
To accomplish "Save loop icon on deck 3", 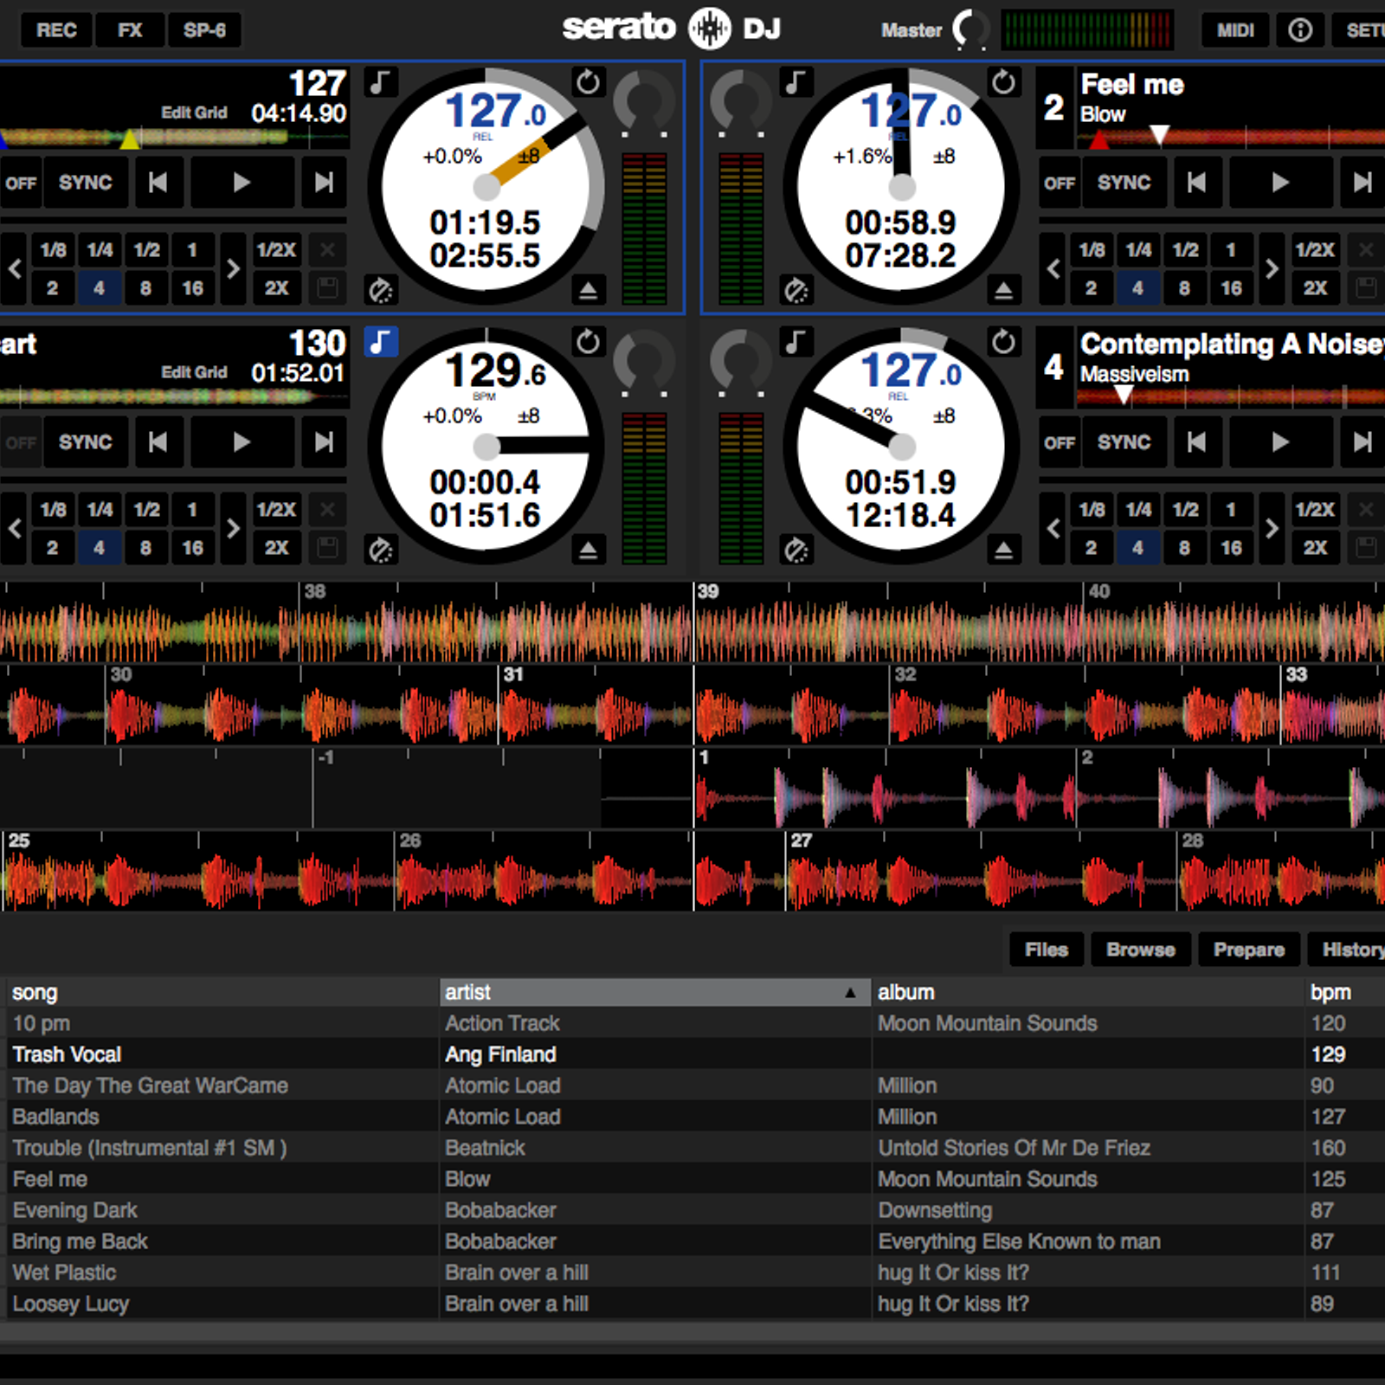I will click(x=327, y=547).
